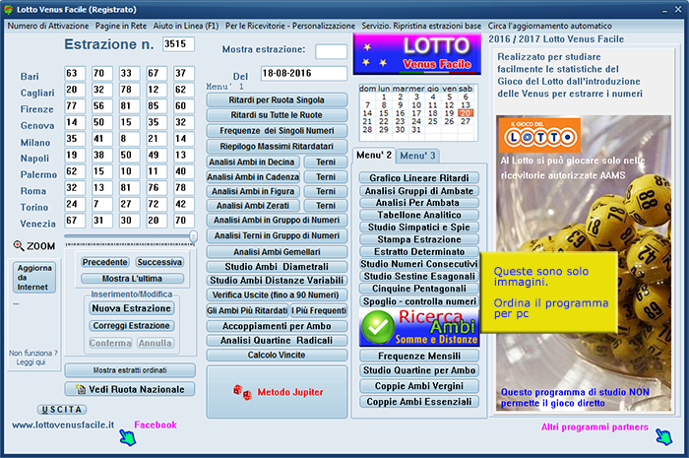Viewport: 689px width, 458px height.
Task: Click Stampa Estrazione button
Action: pyautogui.click(x=419, y=239)
